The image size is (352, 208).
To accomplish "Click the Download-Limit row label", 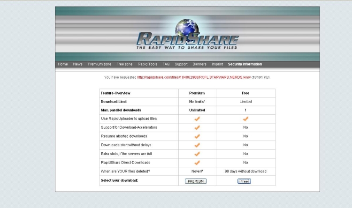I will click(114, 102).
